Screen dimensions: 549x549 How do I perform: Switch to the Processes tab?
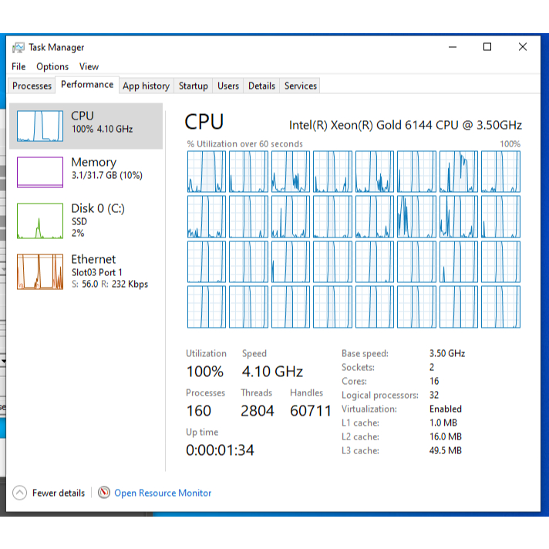32,86
